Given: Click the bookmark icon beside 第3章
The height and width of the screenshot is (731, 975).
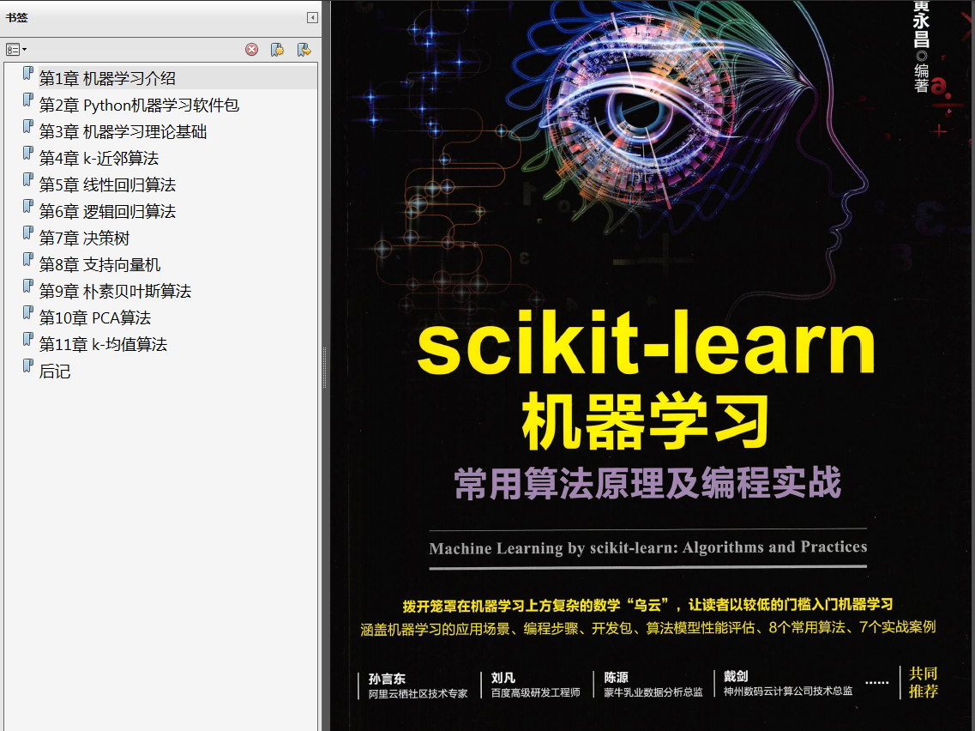Looking at the screenshot, I should [27, 127].
